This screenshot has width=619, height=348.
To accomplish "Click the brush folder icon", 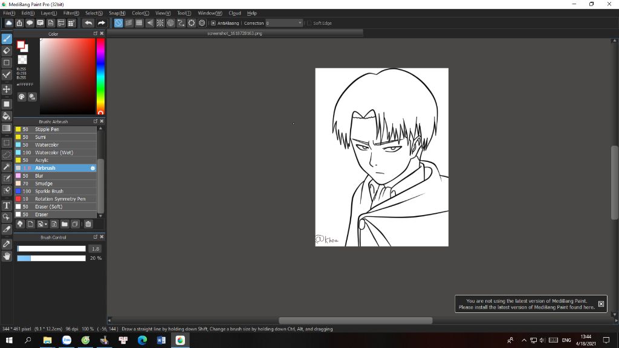I will coord(64,224).
